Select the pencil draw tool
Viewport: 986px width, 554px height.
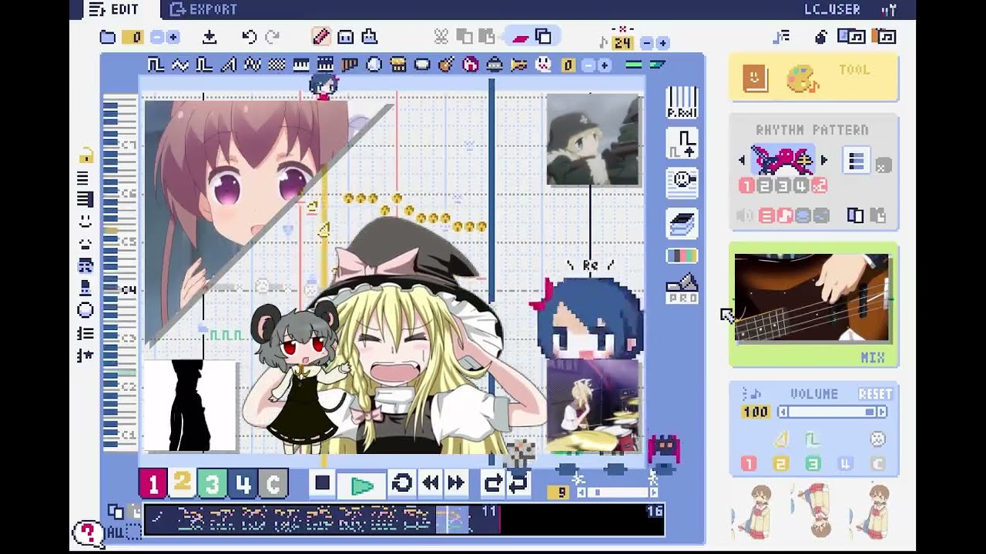click(321, 37)
